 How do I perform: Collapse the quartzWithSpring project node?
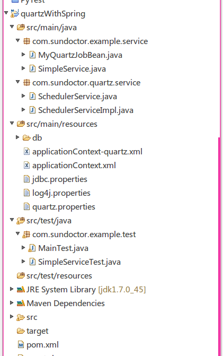(x=6, y=13)
